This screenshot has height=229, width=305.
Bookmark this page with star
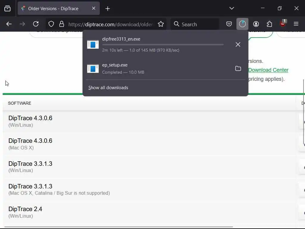pyautogui.click(x=161, y=24)
